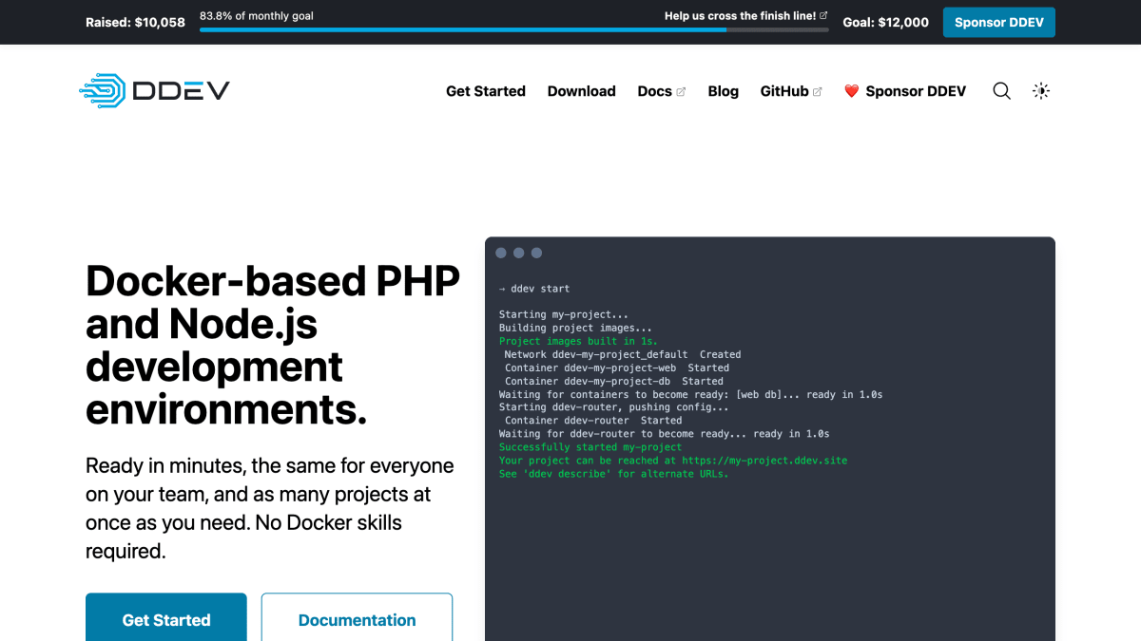Click external-link icon next to Docs

[x=681, y=92]
